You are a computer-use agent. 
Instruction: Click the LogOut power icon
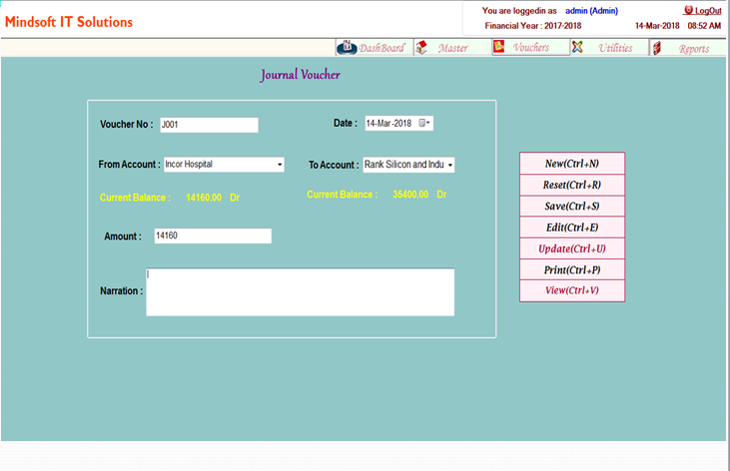pyautogui.click(x=688, y=10)
